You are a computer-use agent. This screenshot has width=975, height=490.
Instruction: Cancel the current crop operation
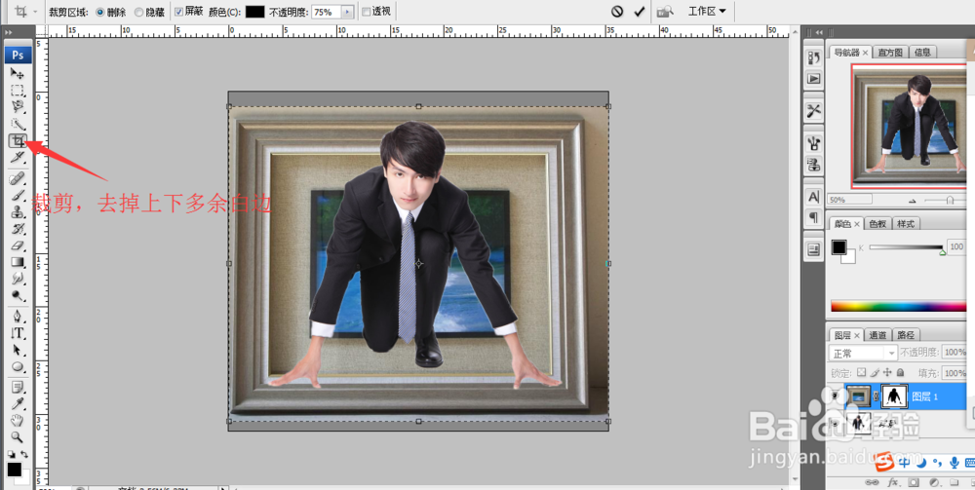point(617,11)
